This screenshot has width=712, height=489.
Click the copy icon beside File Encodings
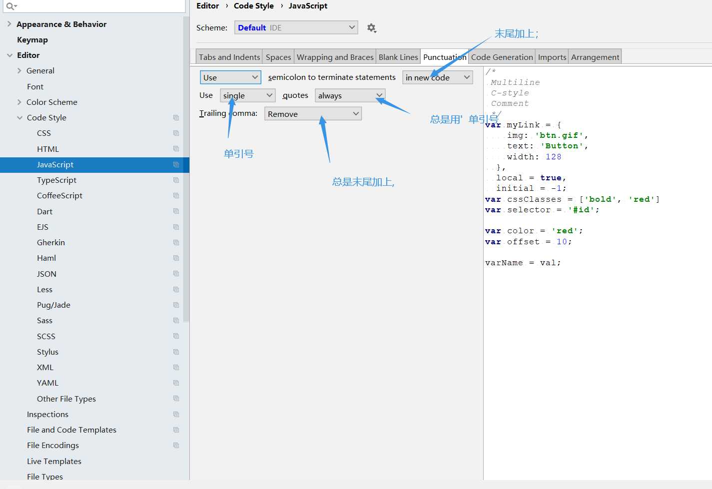click(x=176, y=445)
